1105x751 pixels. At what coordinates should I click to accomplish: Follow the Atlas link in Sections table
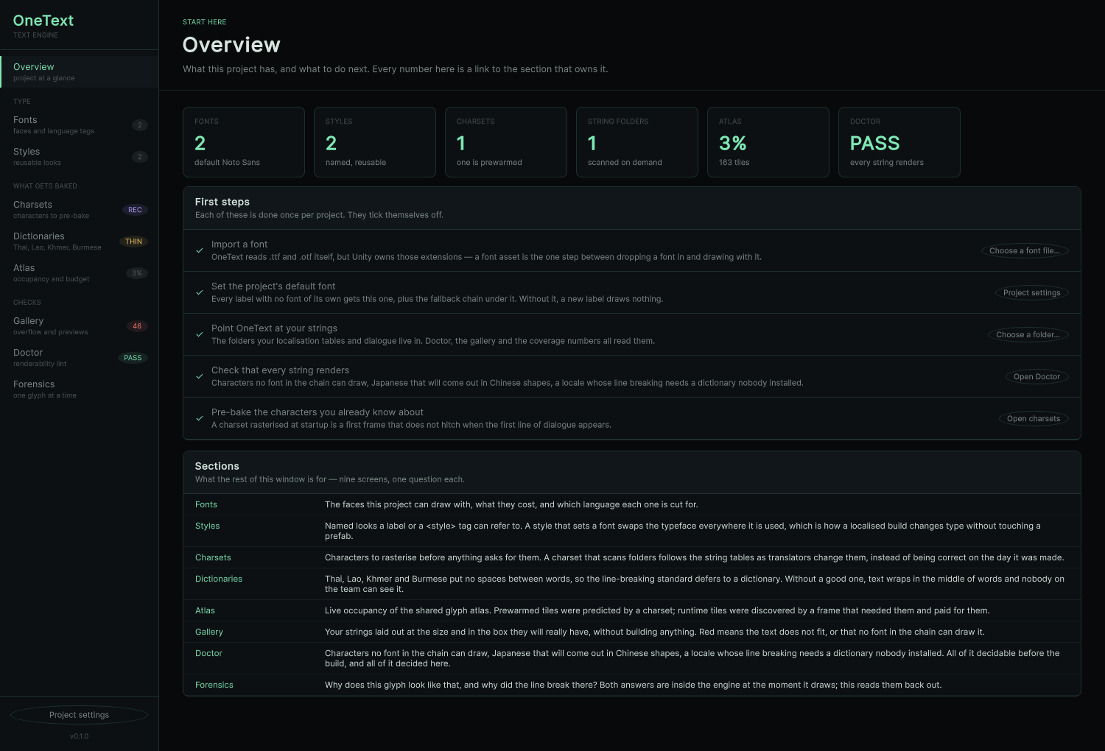[x=205, y=611]
